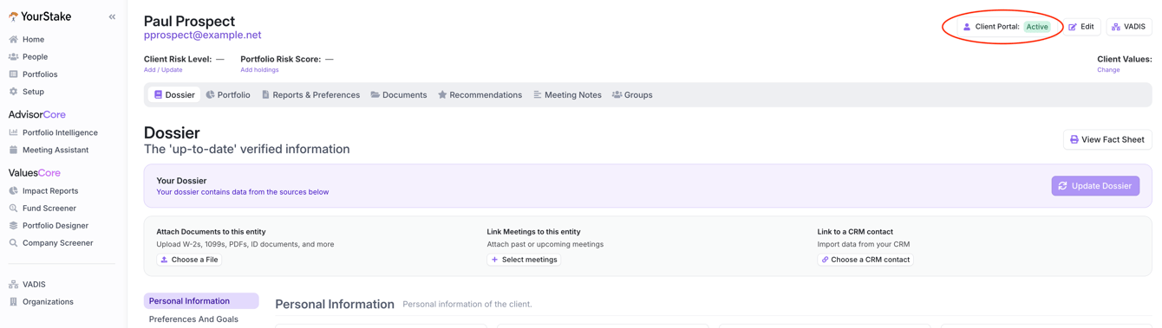Click the plus icon on Select meetings
1162x328 pixels.
pyautogui.click(x=494, y=260)
